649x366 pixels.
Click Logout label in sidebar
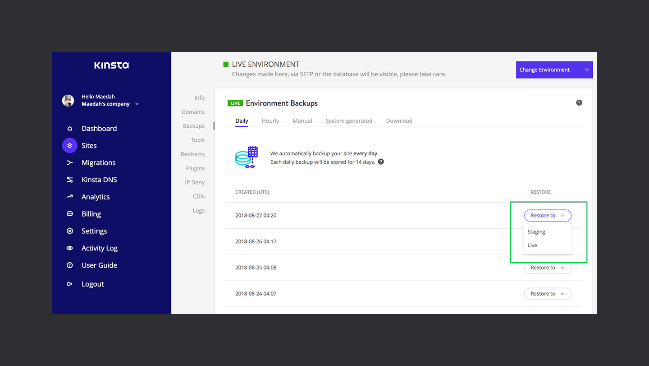click(x=93, y=284)
